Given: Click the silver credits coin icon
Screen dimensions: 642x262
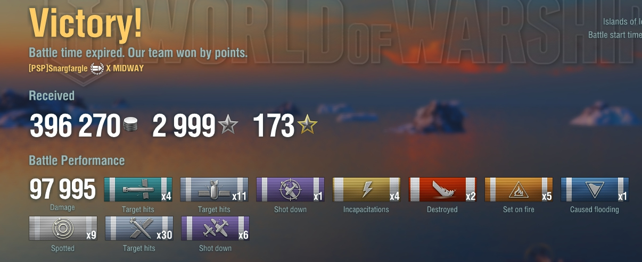Looking at the screenshot, I should click(x=131, y=126).
